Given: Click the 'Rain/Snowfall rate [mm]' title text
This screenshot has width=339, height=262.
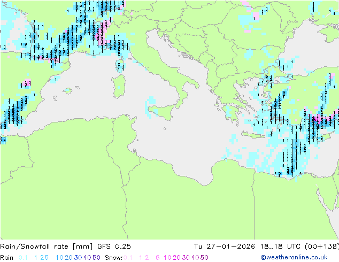Looking at the screenshot, I should 47,246.
